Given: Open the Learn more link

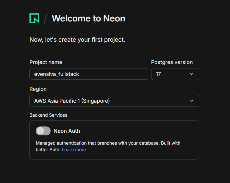Looking at the screenshot, I should click(74, 150).
